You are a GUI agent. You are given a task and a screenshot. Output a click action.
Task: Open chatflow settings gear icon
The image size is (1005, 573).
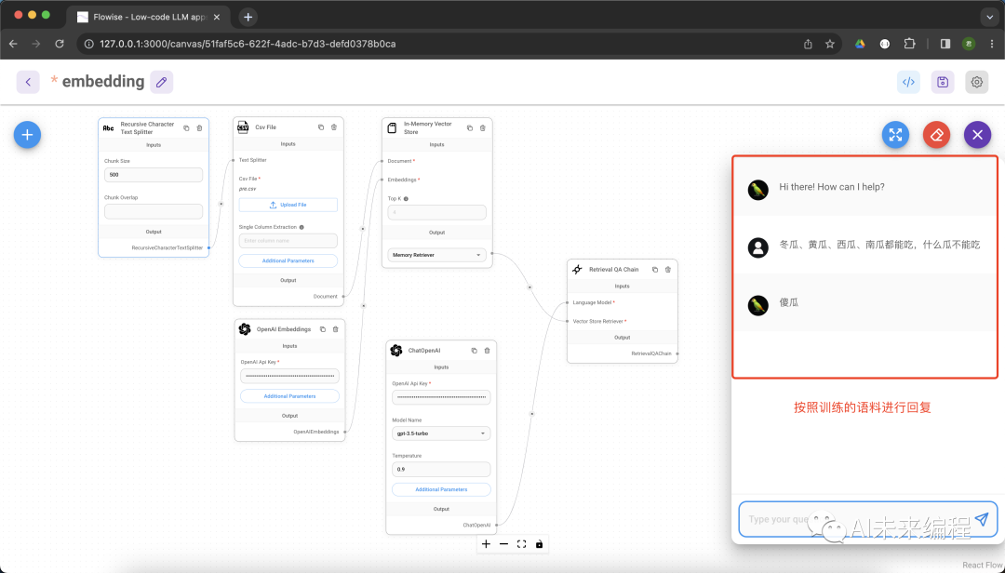[977, 82]
